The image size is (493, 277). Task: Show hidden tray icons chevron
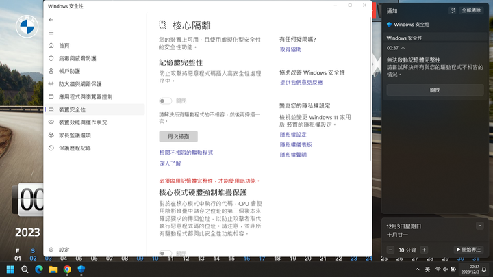coord(417,269)
